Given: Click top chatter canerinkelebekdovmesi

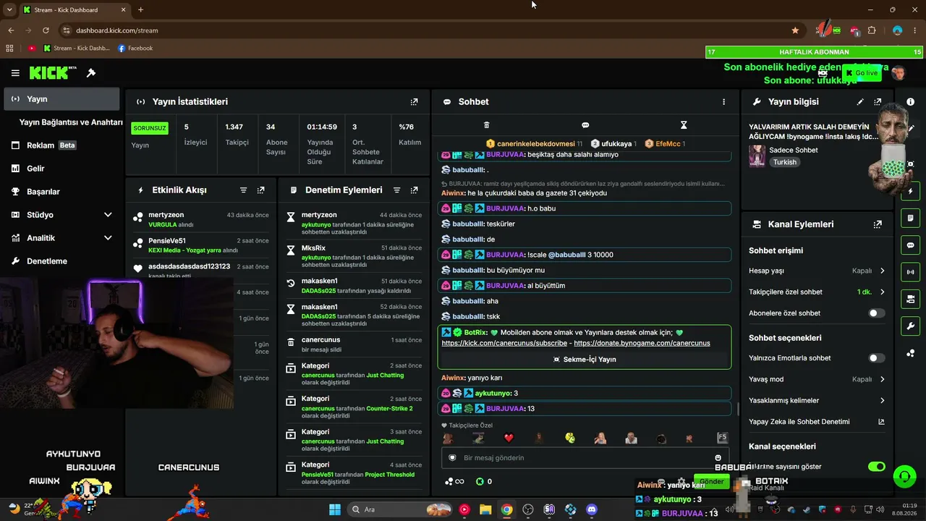Looking at the screenshot, I should (535, 144).
